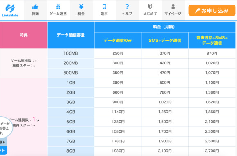Click the 780円 price cell
This screenshot has width=237, height=156.
tap(165, 92)
